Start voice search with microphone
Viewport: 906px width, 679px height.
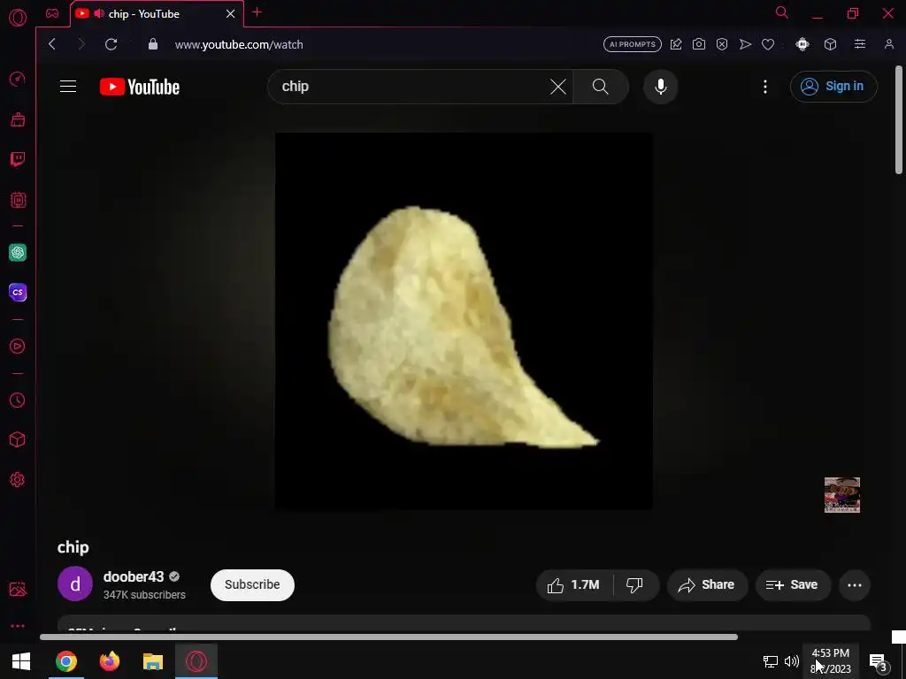click(660, 87)
